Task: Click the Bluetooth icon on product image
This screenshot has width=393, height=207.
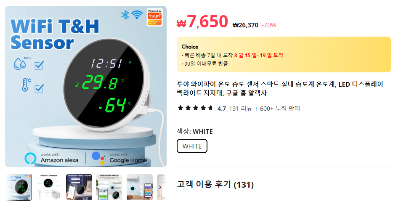Action: [x=125, y=15]
